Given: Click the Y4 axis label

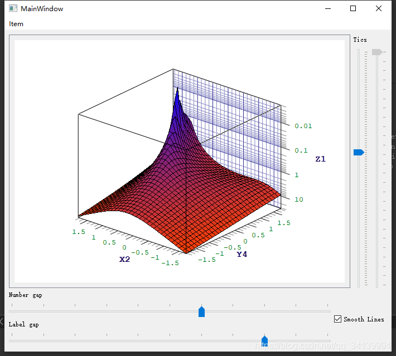Looking at the screenshot, I should click(x=242, y=254).
